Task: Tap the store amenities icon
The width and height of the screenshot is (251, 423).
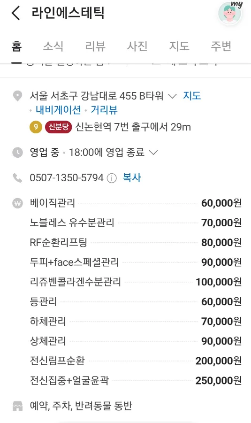Action: tap(17, 406)
